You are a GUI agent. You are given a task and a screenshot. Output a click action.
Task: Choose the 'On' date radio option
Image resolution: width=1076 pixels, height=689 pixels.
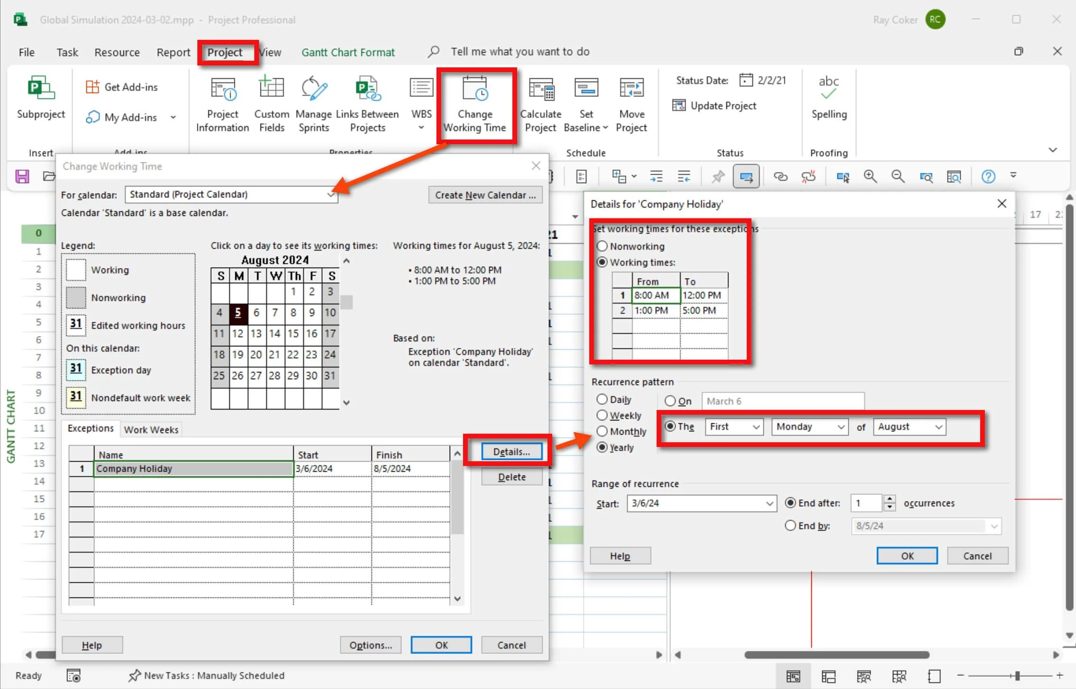[x=670, y=401]
